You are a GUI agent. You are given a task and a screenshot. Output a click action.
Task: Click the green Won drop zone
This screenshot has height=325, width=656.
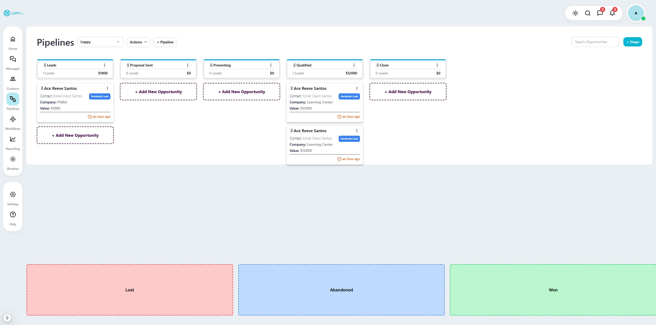click(x=553, y=290)
